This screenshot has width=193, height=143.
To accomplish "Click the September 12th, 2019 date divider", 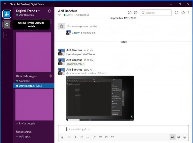I will coord(123,18).
